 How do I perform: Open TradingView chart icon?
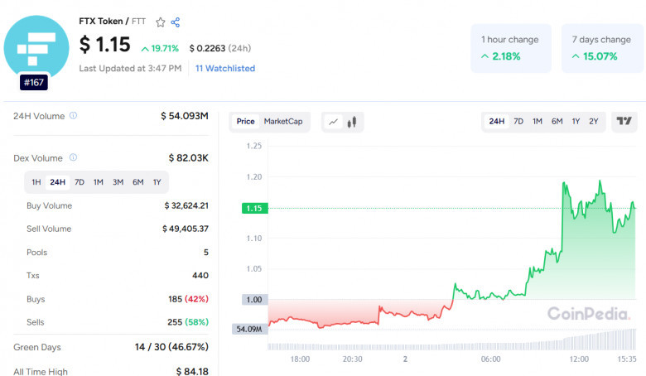pyautogui.click(x=624, y=121)
